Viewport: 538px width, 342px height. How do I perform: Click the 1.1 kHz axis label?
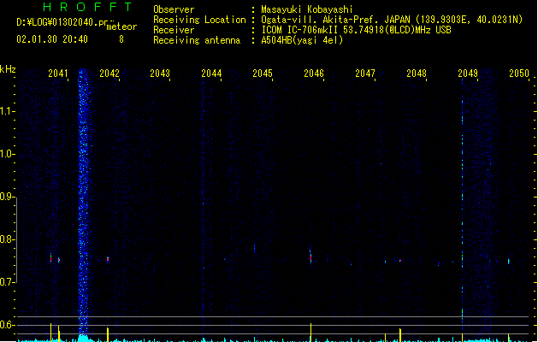coord(7,111)
